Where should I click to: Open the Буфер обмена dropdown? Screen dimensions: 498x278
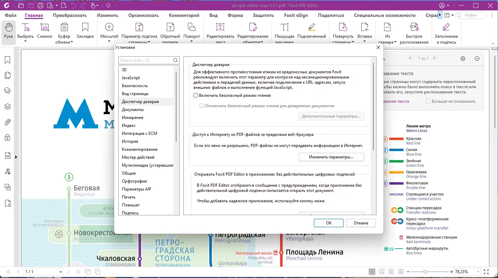point(72,42)
